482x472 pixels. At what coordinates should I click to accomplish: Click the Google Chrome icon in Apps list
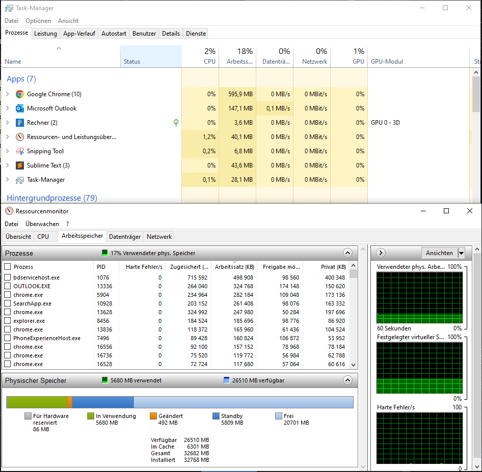(20, 94)
